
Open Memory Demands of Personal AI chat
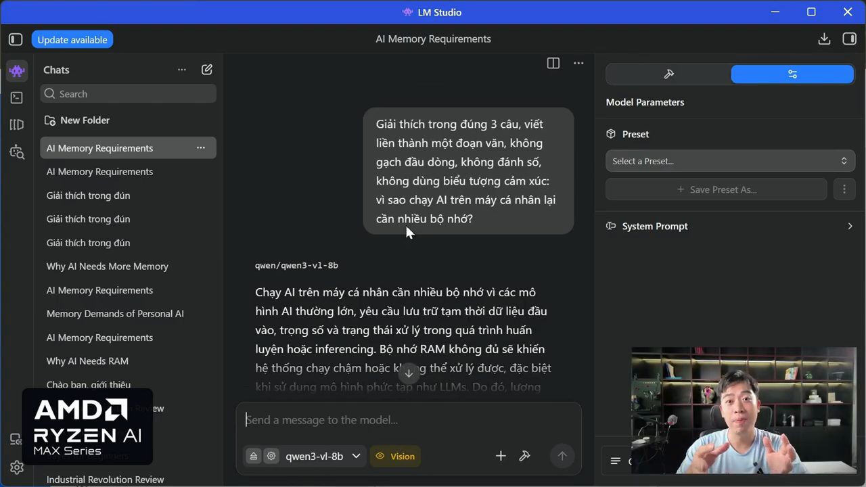coord(115,314)
